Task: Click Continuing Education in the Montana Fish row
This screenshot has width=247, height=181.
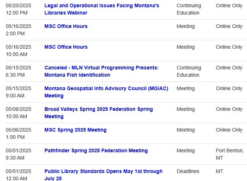Action: pos(189,71)
